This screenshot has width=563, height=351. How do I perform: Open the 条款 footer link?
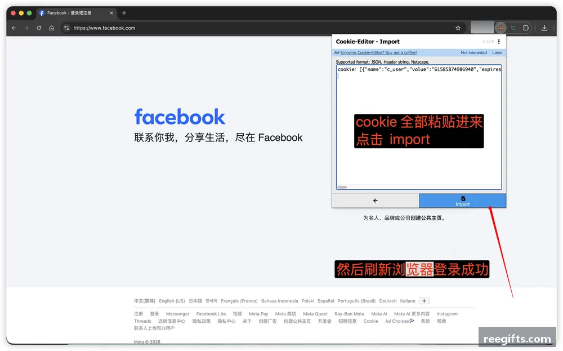point(426,321)
